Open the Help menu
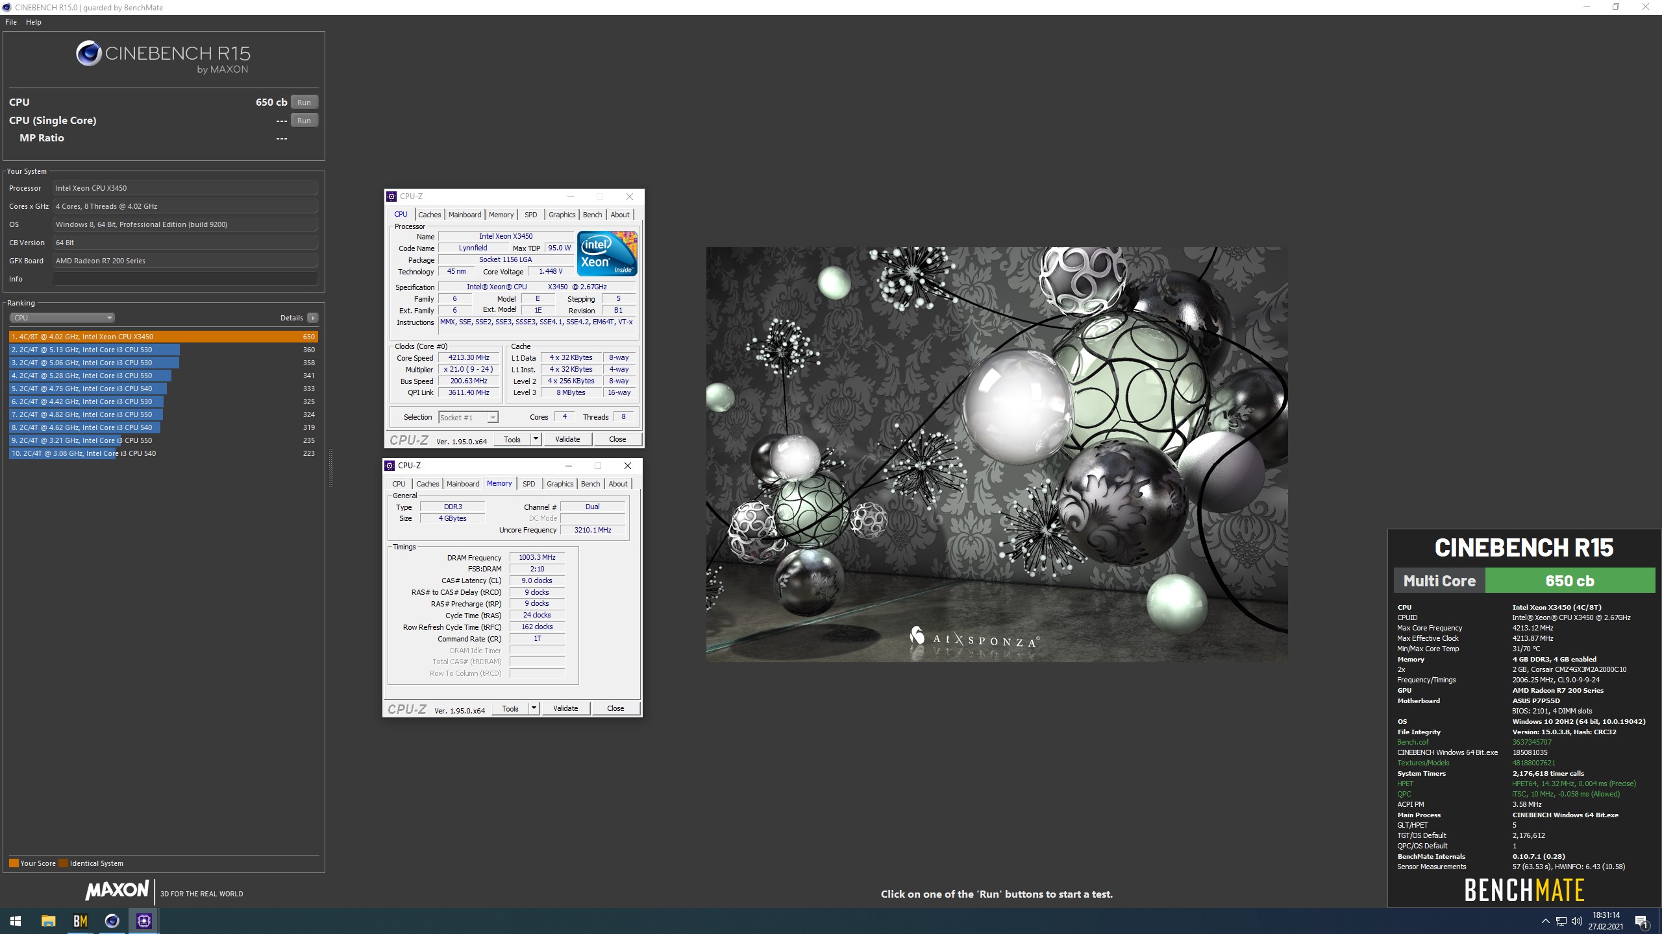1662x934 pixels. click(x=34, y=22)
